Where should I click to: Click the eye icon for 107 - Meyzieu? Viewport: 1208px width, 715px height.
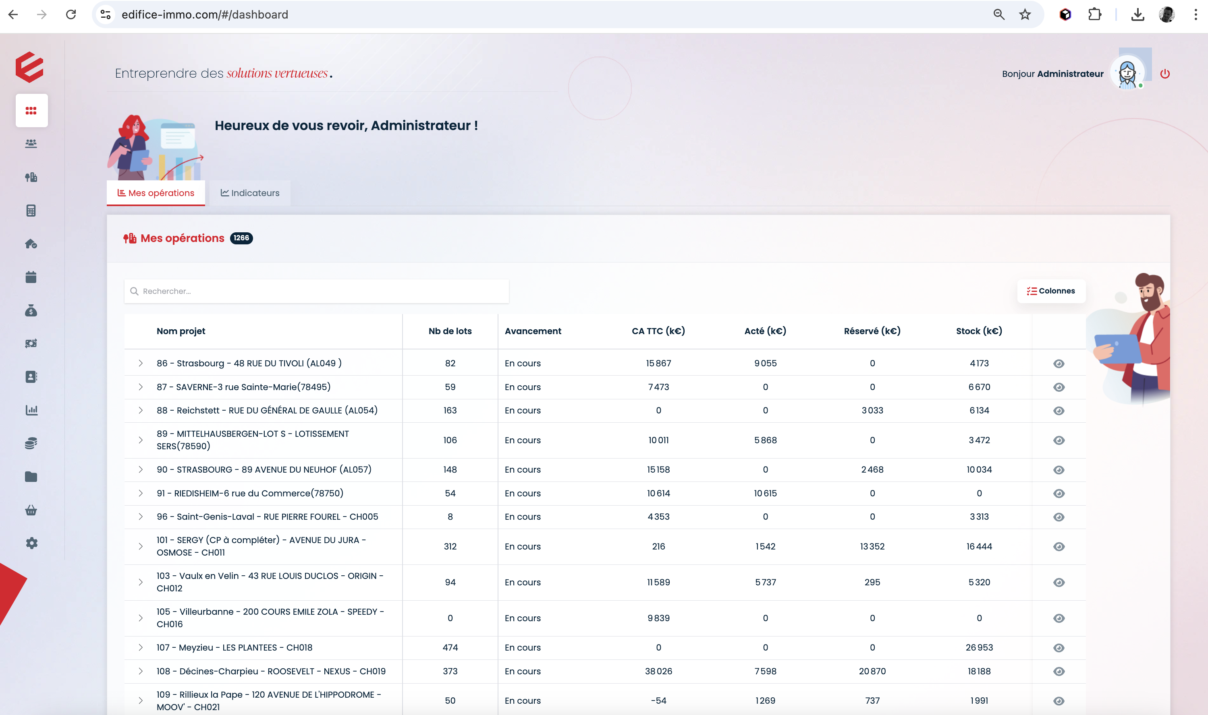[x=1059, y=648]
